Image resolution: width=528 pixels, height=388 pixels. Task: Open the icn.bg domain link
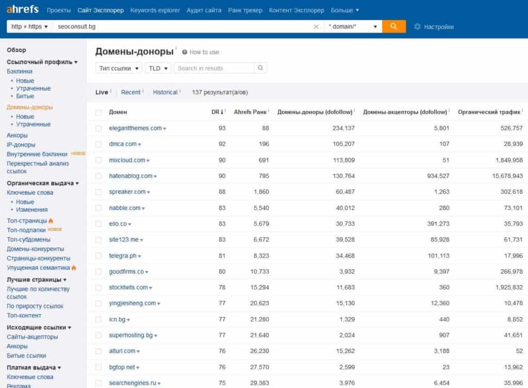click(117, 319)
